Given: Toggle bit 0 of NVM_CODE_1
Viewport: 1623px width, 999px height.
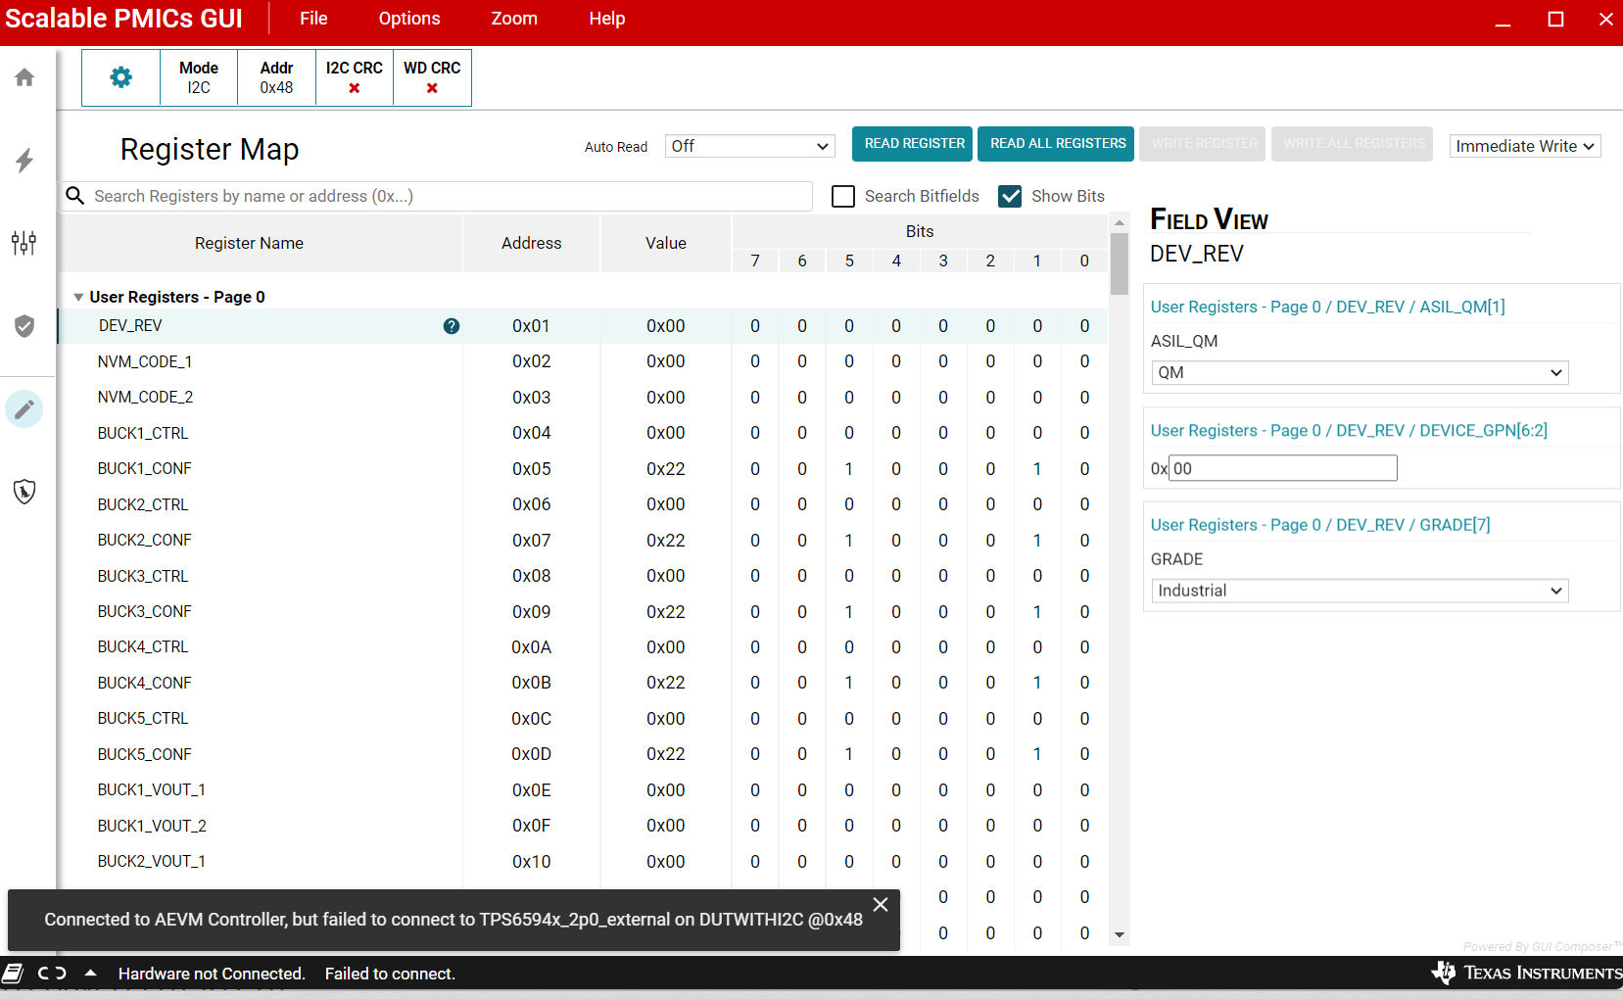Looking at the screenshot, I should (1084, 361).
